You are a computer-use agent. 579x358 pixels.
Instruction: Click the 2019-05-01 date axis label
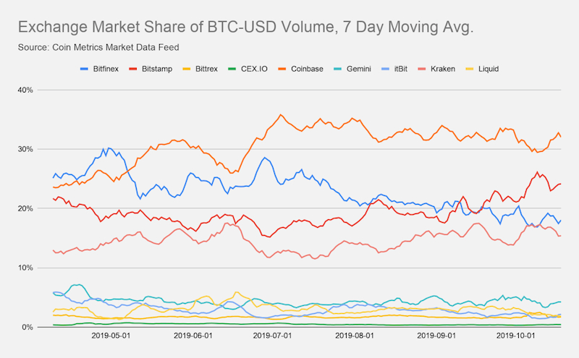coord(111,336)
